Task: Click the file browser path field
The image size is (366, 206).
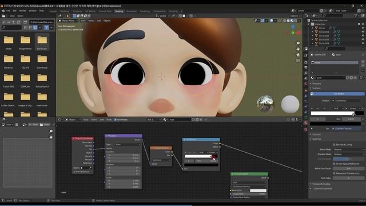Action: 42,22
